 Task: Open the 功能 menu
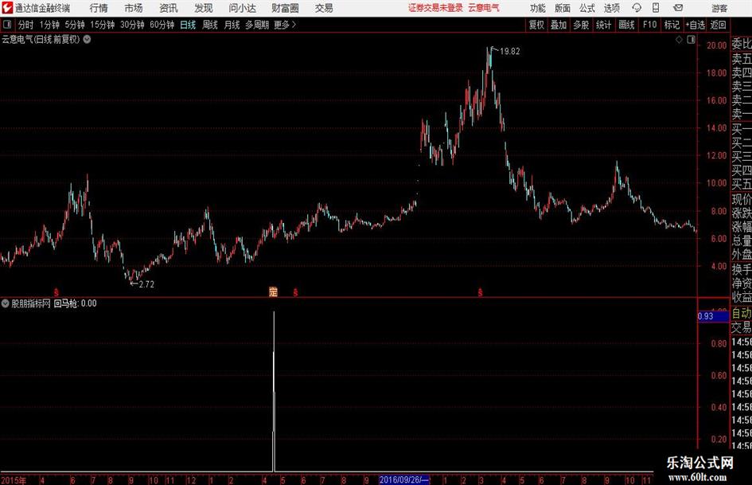click(538, 8)
